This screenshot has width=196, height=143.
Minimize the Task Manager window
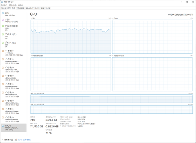(181, 2)
